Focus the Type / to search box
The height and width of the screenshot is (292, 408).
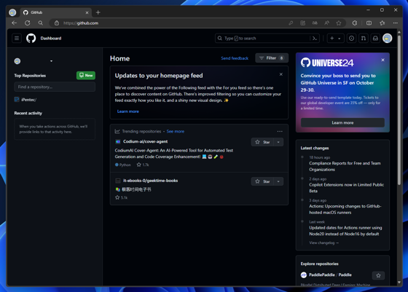click(263, 38)
